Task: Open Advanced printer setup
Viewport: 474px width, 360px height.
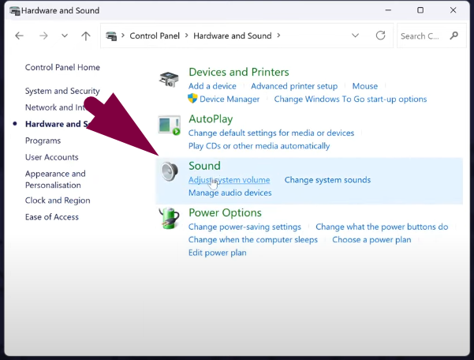Action: [294, 86]
